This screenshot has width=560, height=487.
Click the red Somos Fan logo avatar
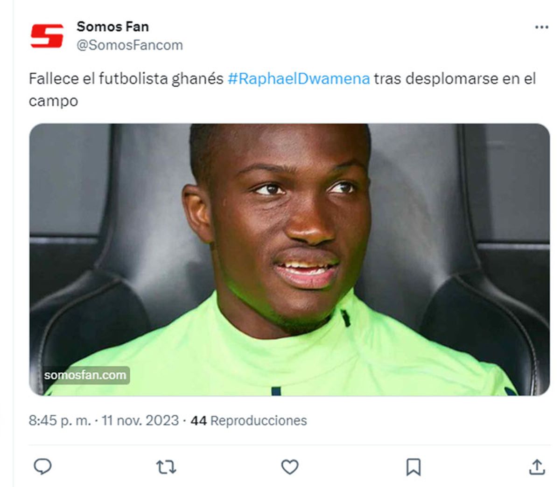[x=47, y=35]
